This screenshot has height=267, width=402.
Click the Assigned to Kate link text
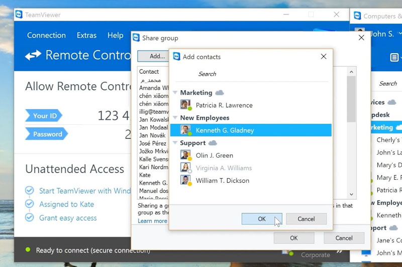pyautogui.click(x=66, y=204)
